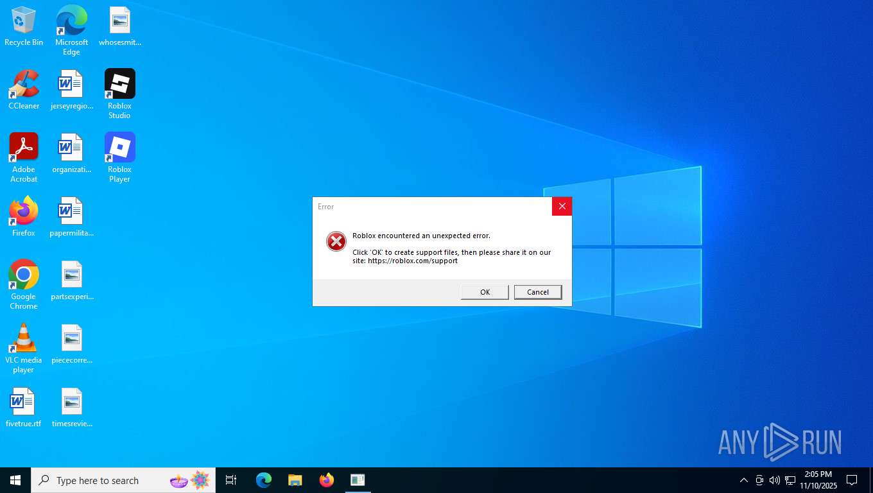Open network status in the system tray
This screenshot has width=873, height=493.
(790, 480)
